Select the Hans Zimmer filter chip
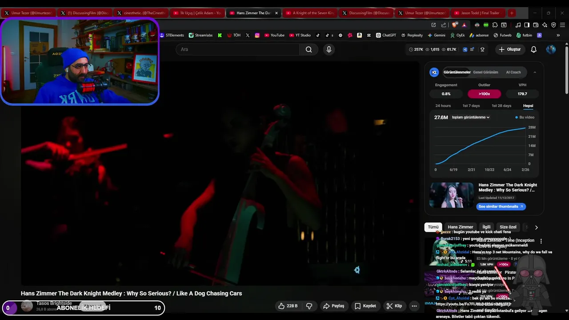Viewport: 569px width, 320px height. [461, 227]
